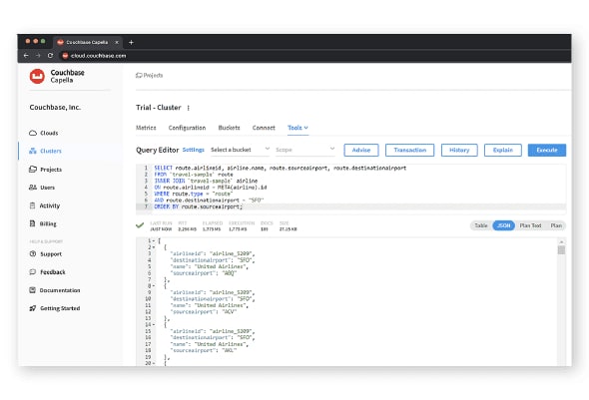Click the Support lifebuoy icon
Viewport: 589px width, 400px height.
33,254
